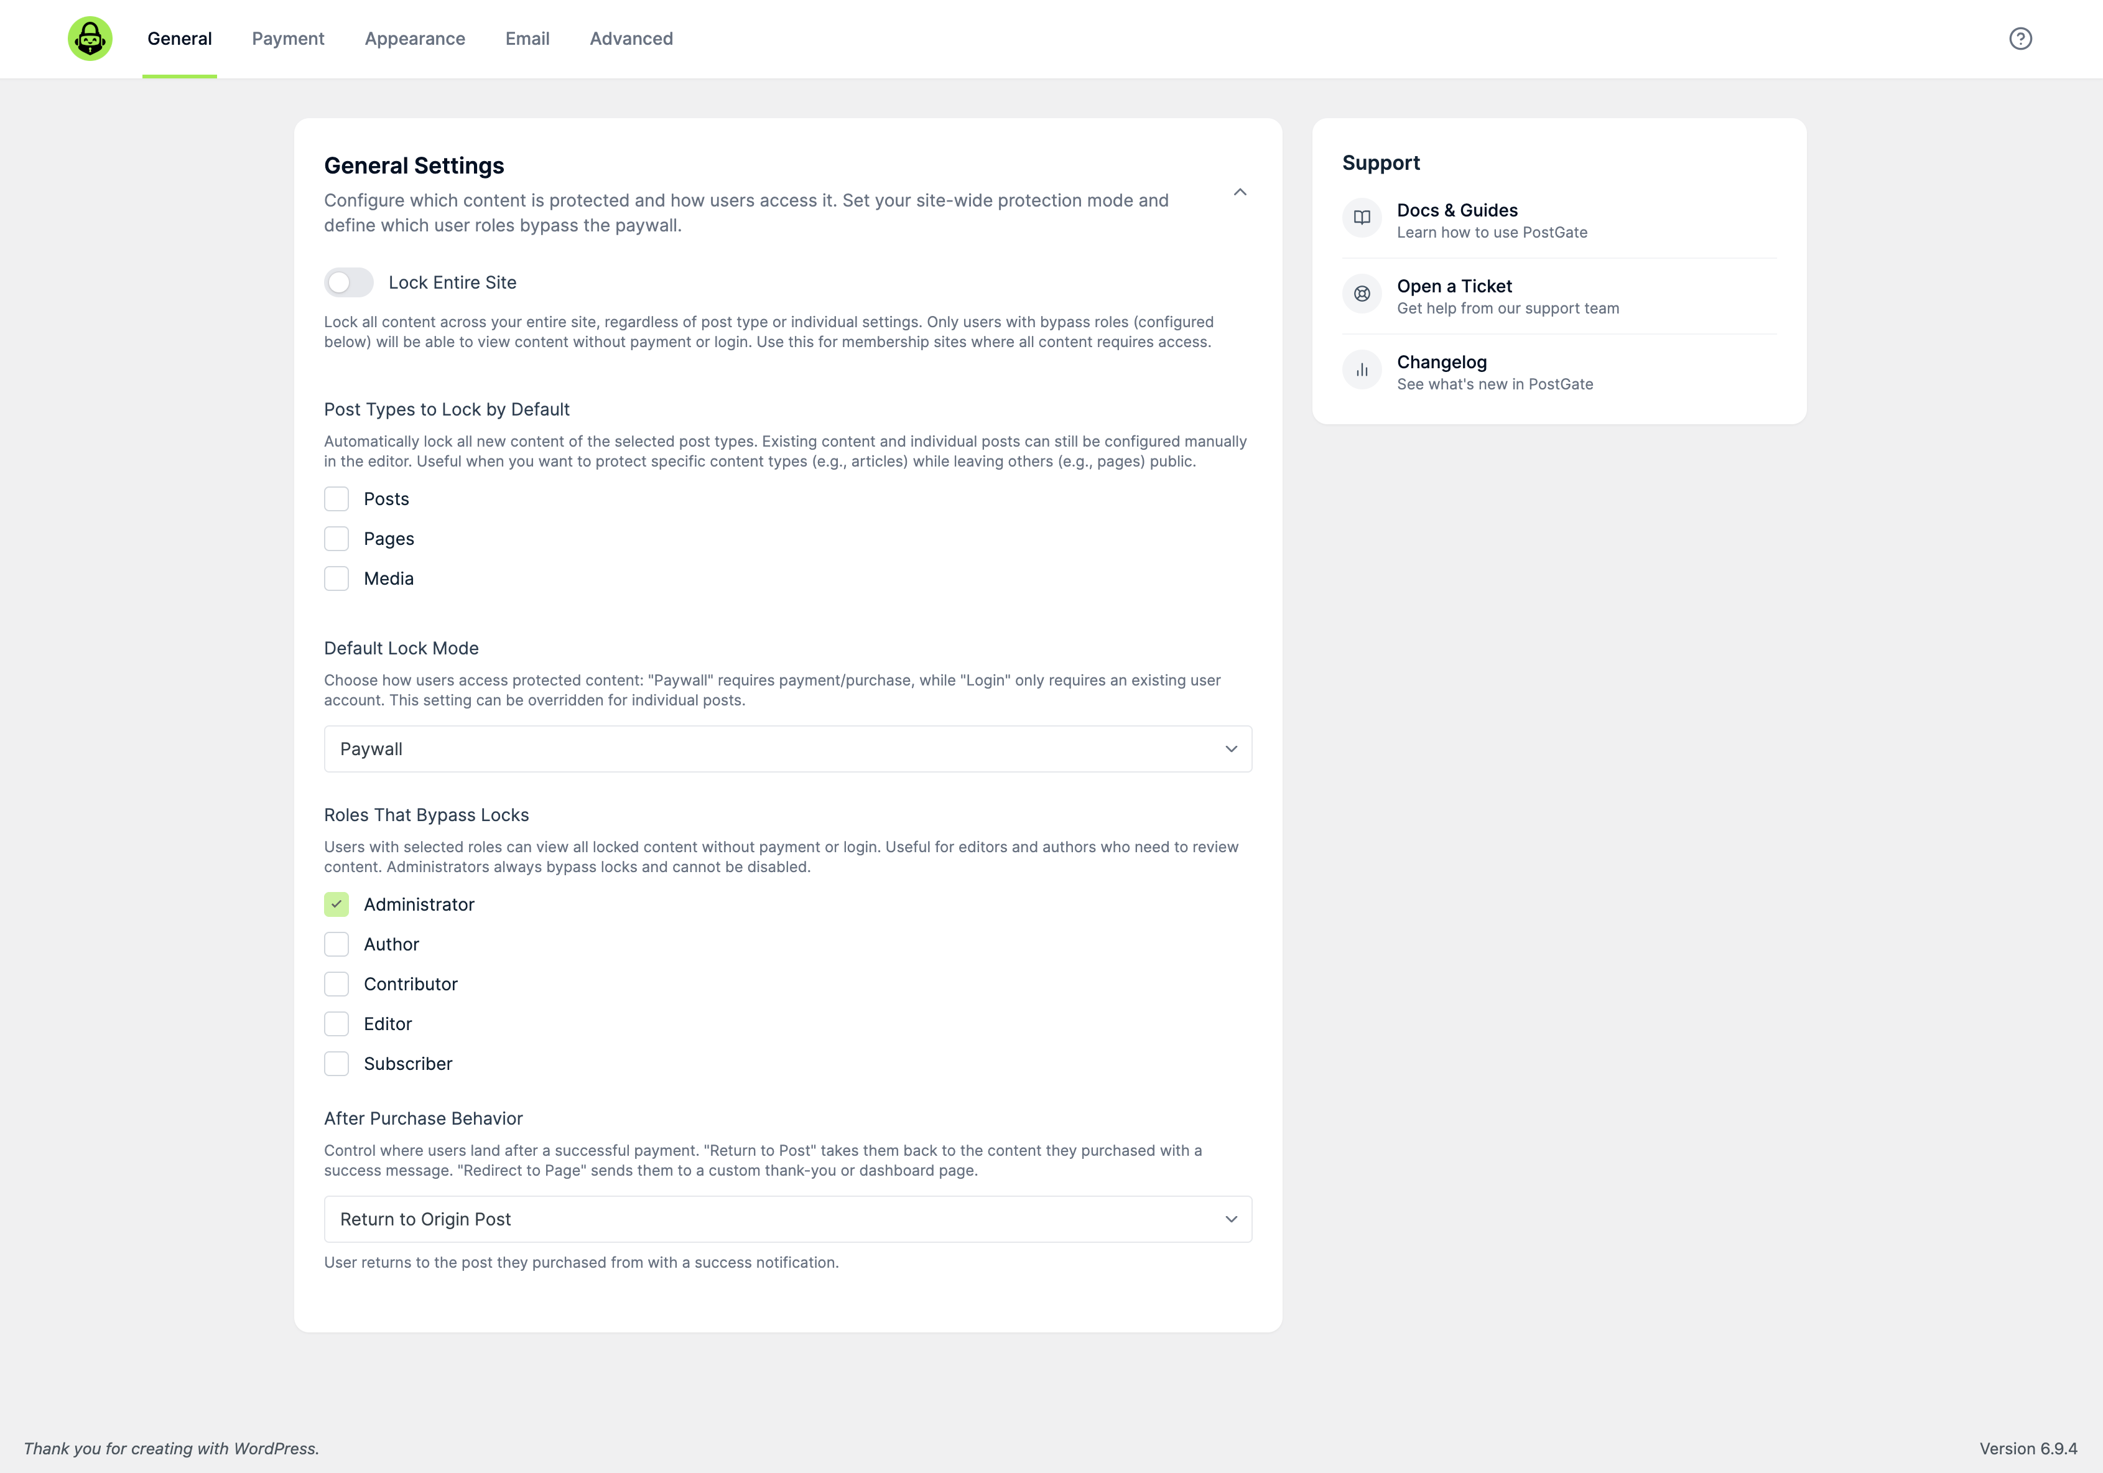Open the Return to Origin Post dropdown
Image resolution: width=2103 pixels, height=1473 pixels.
[787, 1219]
